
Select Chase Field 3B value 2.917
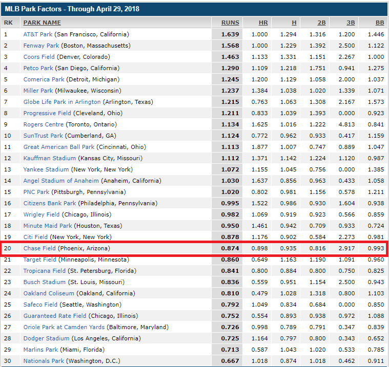tap(346, 248)
